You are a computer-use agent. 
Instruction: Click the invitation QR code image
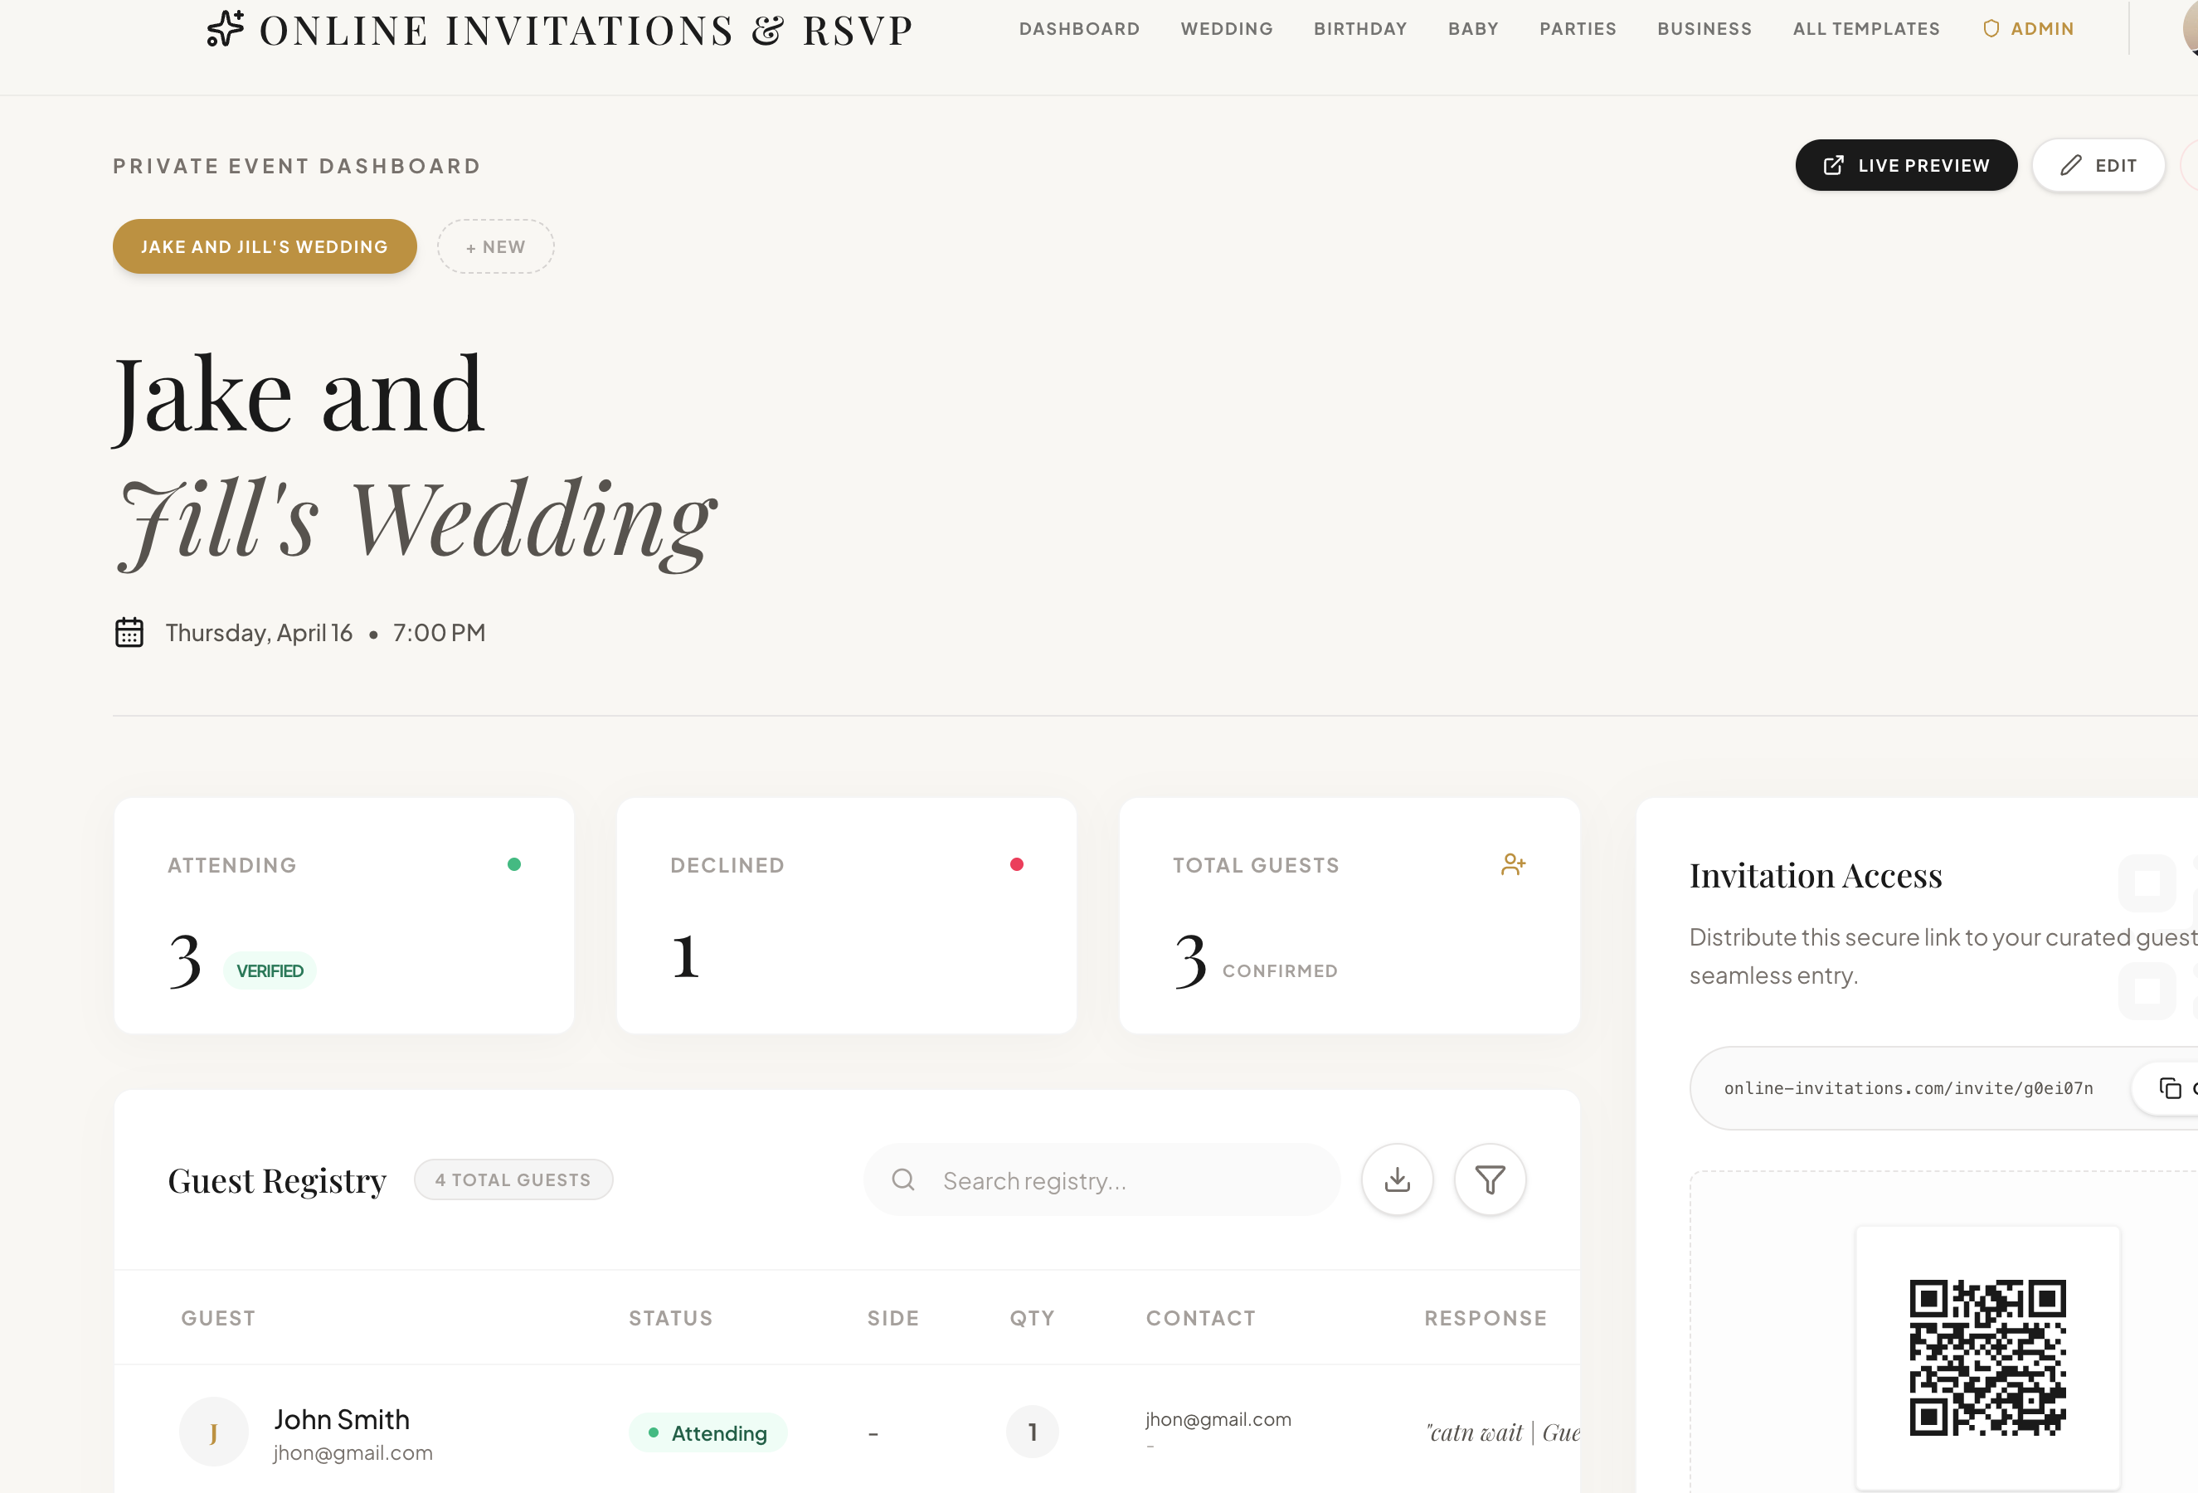point(1987,1358)
